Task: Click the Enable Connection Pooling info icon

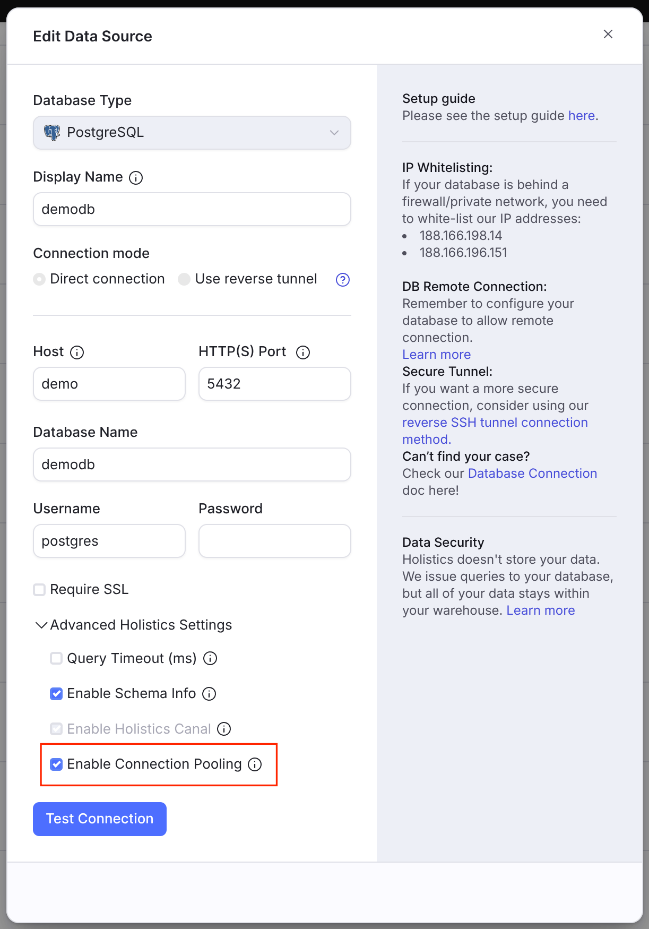Action: (x=255, y=764)
